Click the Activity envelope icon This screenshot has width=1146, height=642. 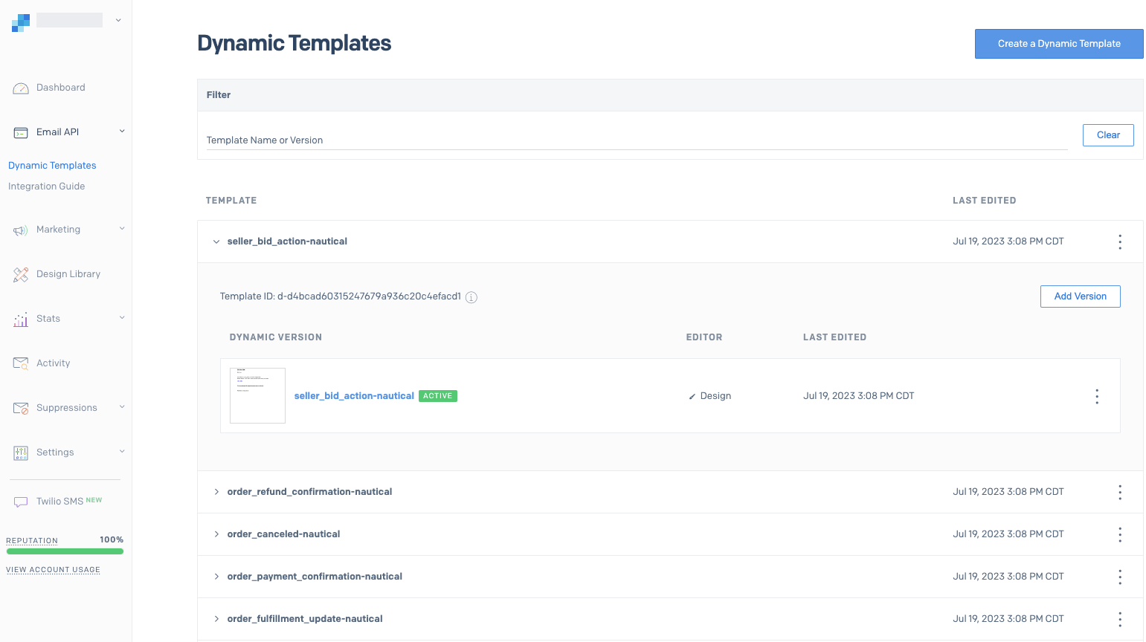pyautogui.click(x=21, y=363)
